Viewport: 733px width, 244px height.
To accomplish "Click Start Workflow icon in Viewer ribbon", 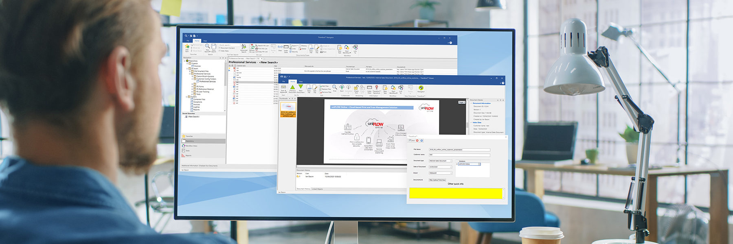I will tap(393, 88).
